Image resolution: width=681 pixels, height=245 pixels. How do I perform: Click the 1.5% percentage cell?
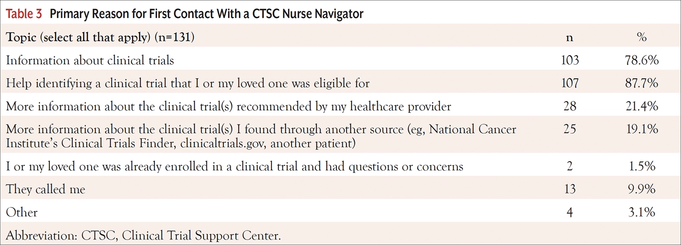[x=642, y=166]
